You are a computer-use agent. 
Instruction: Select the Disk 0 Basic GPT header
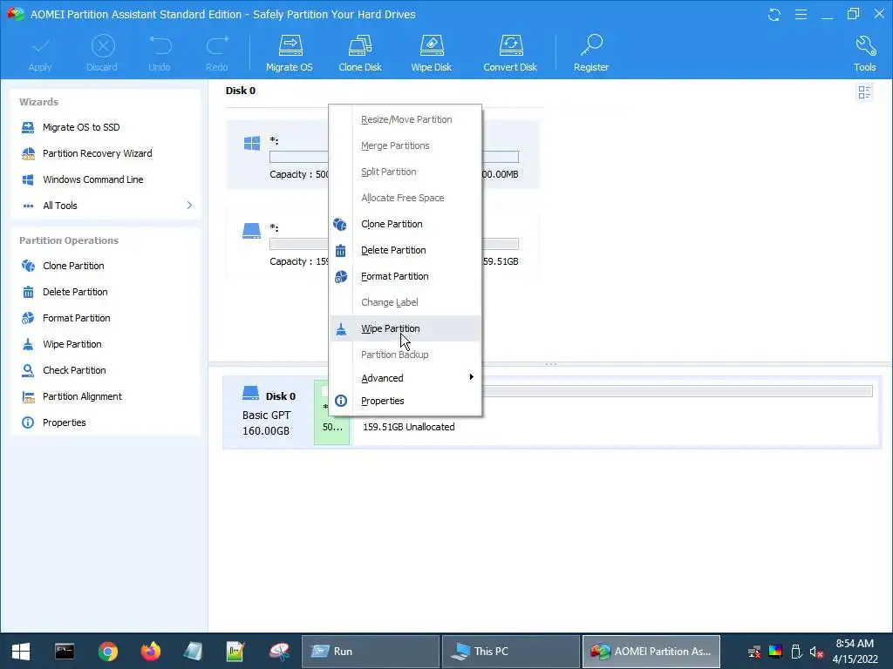pyautogui.click(x=269, y=413)
